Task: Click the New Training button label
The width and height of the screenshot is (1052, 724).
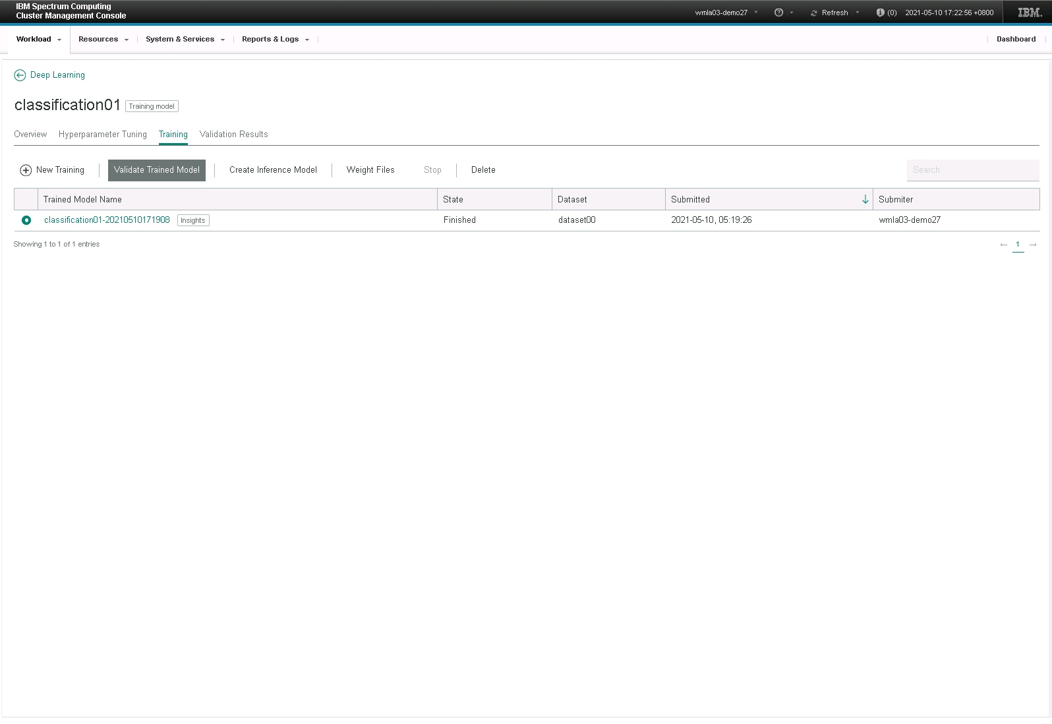Action: 60,170
